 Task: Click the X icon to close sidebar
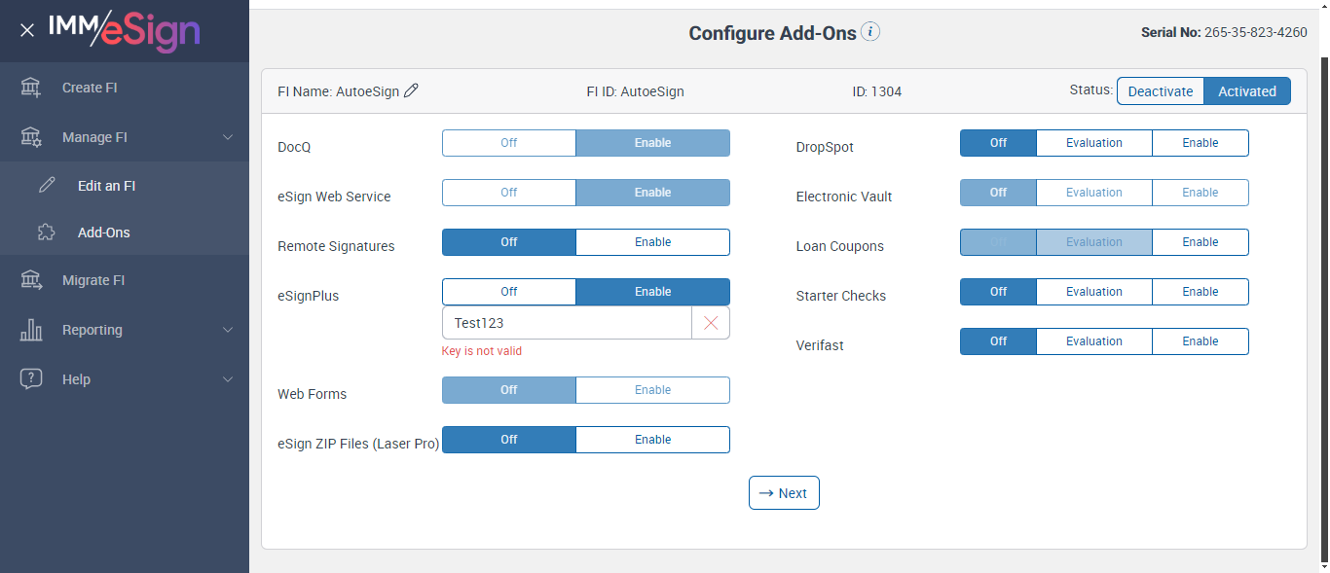pos(27,30)
